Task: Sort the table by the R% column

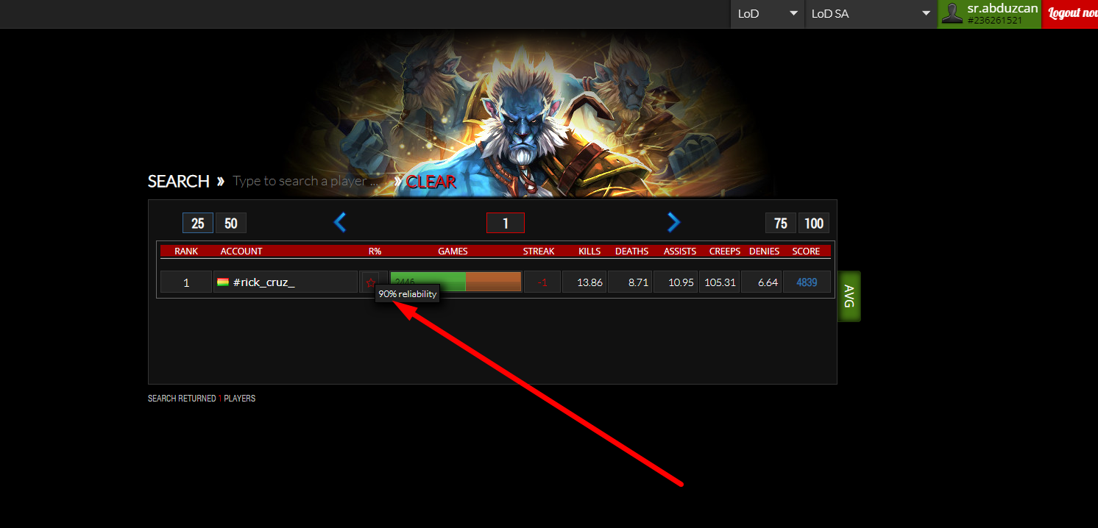Action: click(375, 251)
